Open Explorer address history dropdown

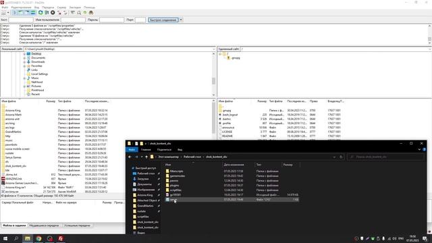(334, 157)
